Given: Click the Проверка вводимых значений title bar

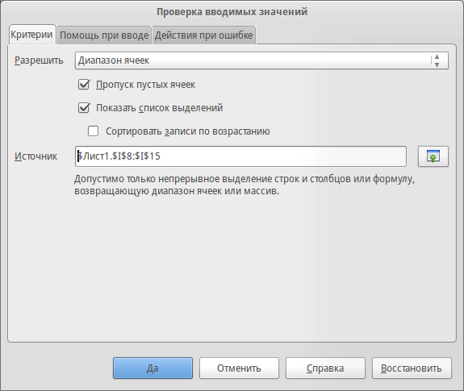Looking at the screenshot, I should tap(232, 12).
